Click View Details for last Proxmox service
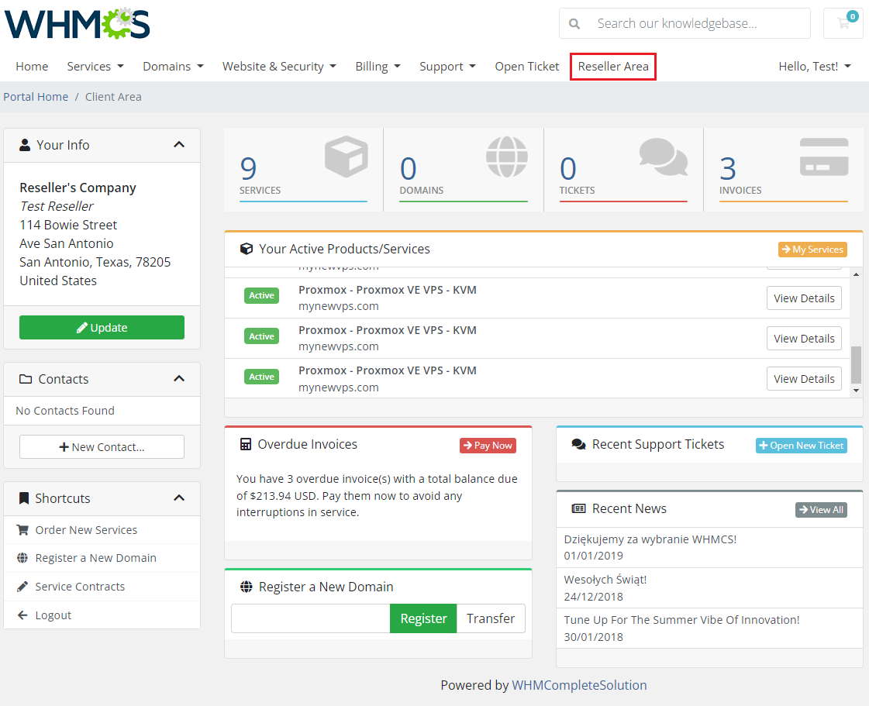The image size is (869, 706). [x=804, y=379]
